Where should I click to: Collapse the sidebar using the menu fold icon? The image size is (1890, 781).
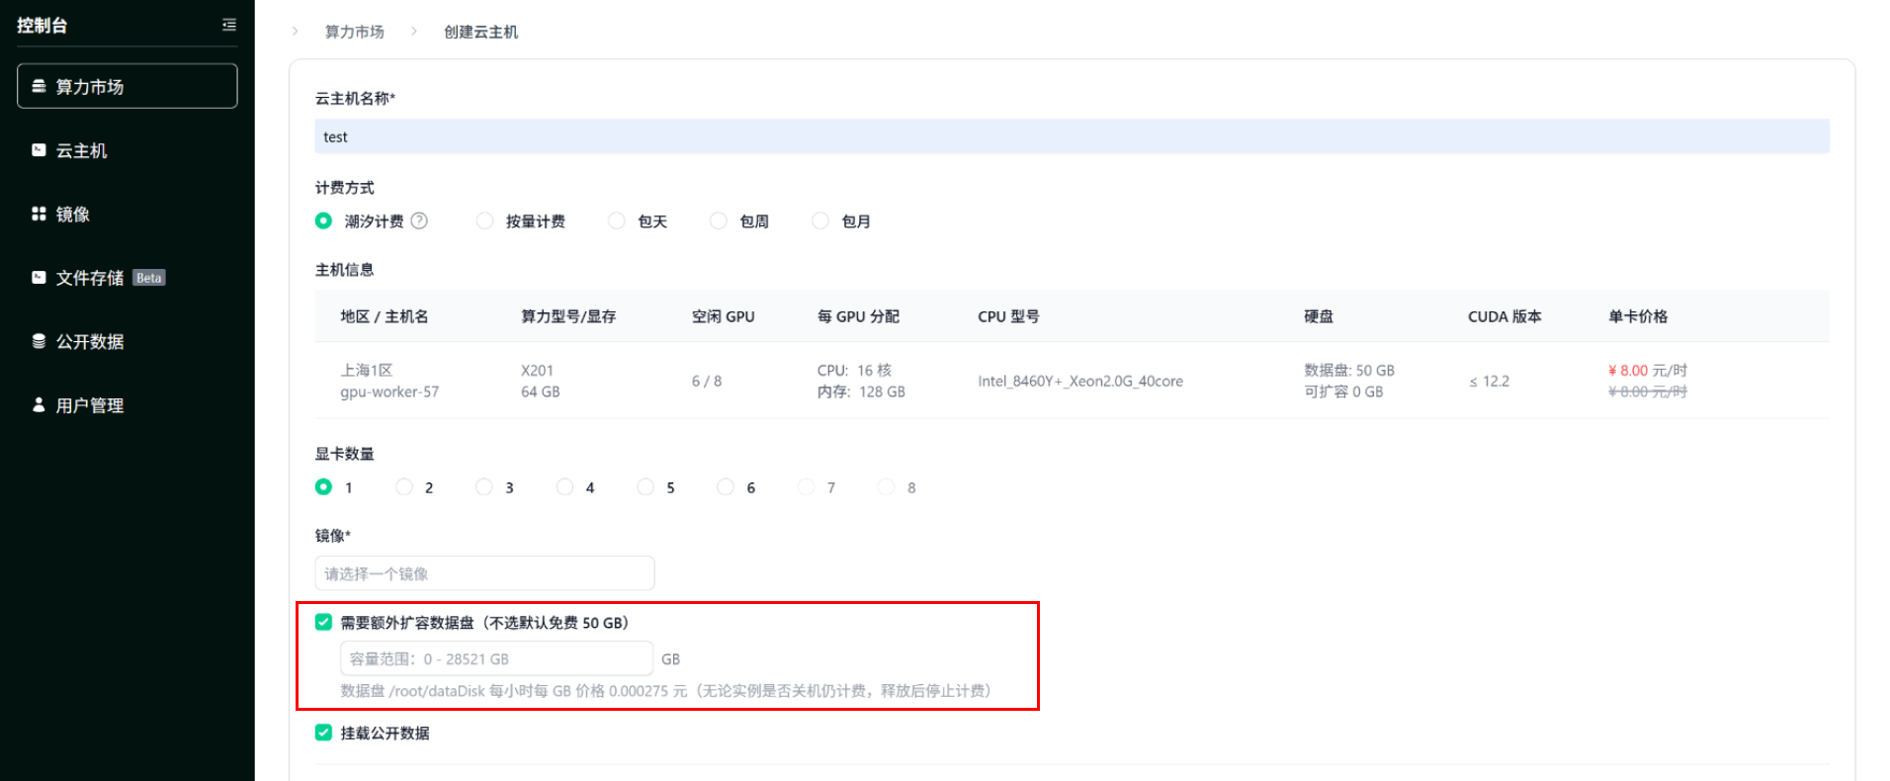tap(229, 25)
